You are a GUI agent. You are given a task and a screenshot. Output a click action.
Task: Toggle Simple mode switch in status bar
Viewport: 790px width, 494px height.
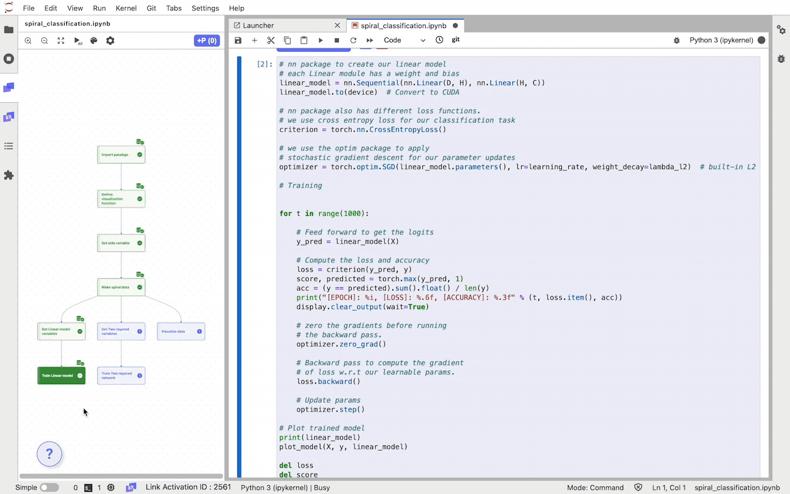[x=49, y=487]
